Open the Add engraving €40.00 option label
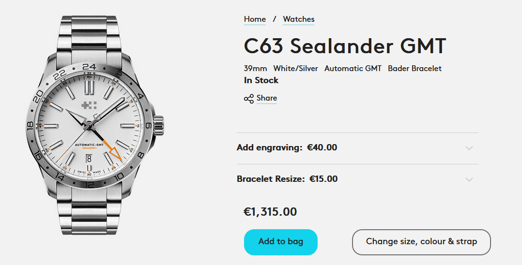The image size is (522, 265). click(287, 147)
